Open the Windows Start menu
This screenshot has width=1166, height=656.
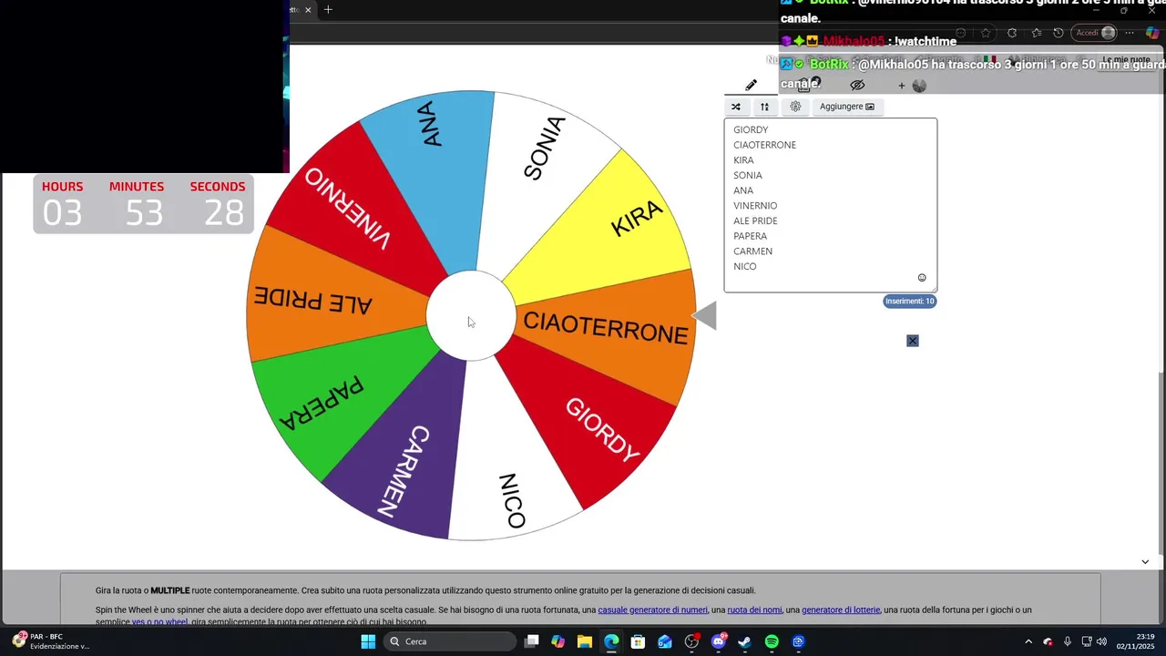tap(368, 641)
